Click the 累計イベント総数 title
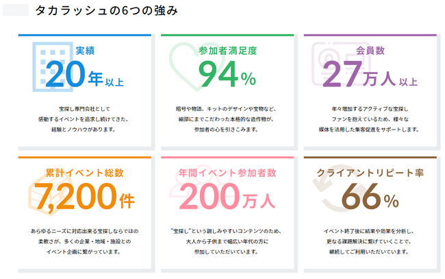Screen dimensions: 445x279 (x=85, y=173)
